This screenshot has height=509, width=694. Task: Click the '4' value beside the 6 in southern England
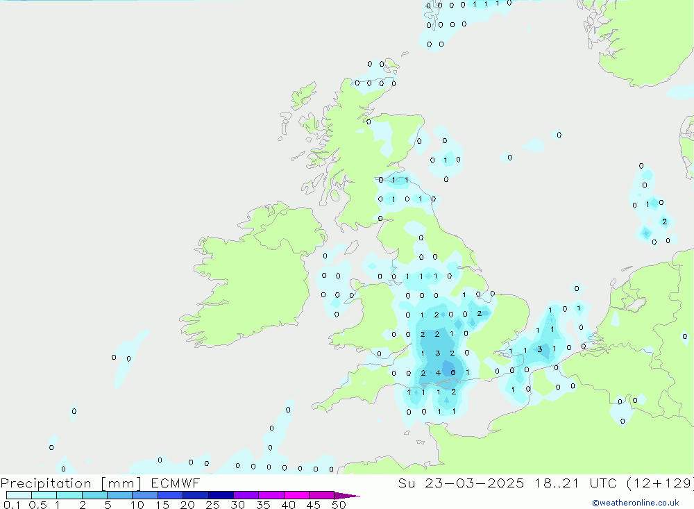click(438, 373)
